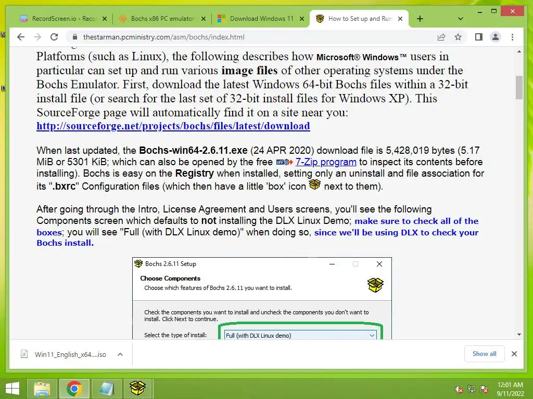
Task: Click the bold text Bochs-win64-2.6.11.exe
Action: tap(193, 150)
